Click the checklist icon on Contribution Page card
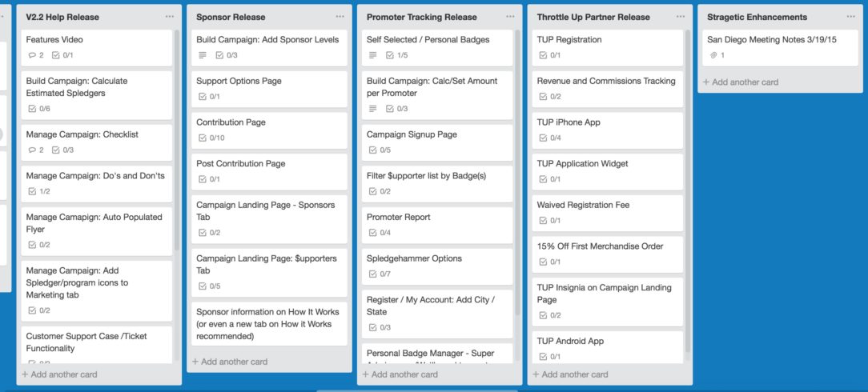Screen dimensions: 868x392 tap(202, 138)
